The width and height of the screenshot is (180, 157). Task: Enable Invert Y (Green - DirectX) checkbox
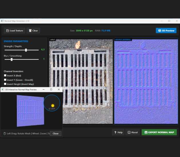click(x=5, y=80)
